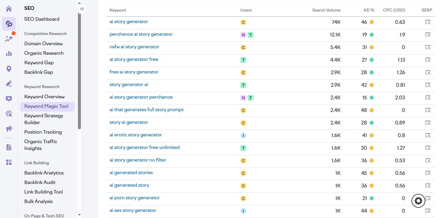Select the location pin Local icon

[9, 69]
